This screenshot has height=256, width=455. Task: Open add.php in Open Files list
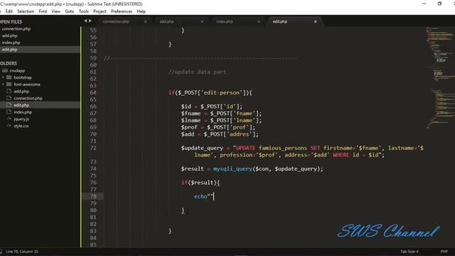[x=10, y=36]
